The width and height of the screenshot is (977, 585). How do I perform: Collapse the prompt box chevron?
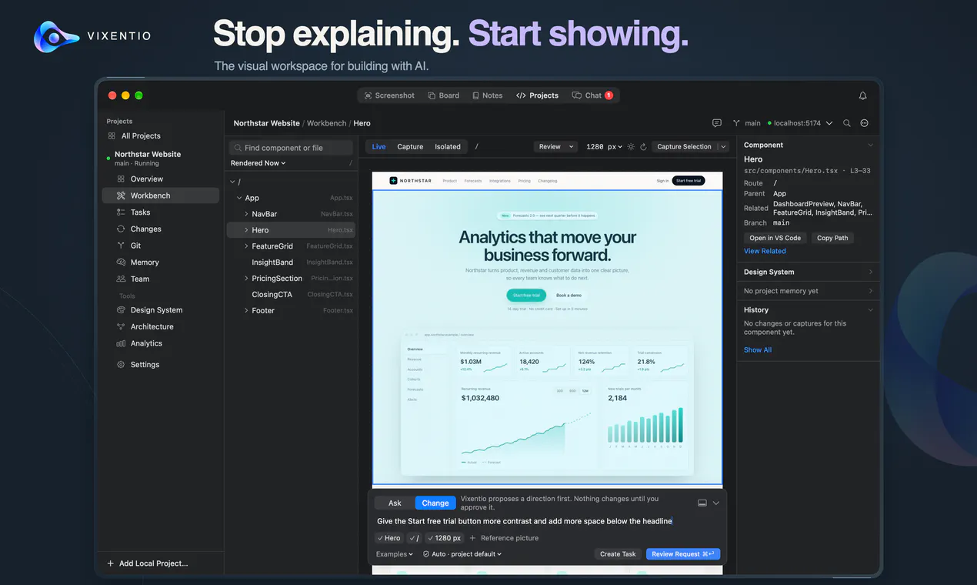[x=716, y=503]
